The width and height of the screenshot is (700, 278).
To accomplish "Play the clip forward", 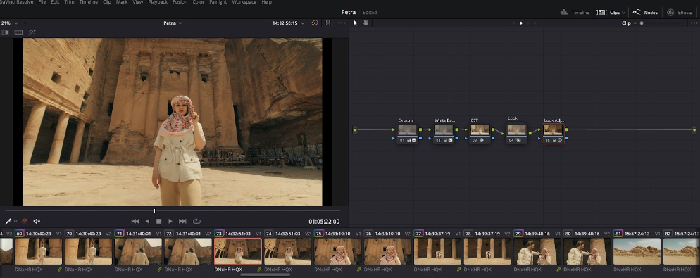I will coord(170,221).
